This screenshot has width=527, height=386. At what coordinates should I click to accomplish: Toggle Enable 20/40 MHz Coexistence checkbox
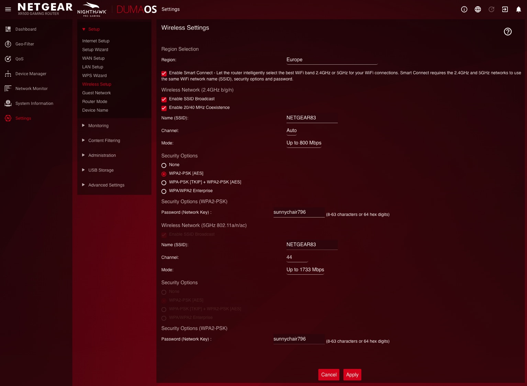click(164, 108)
